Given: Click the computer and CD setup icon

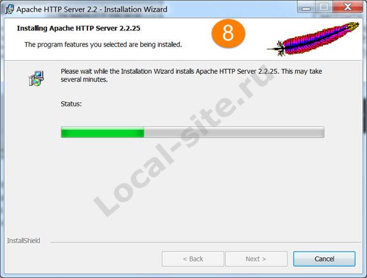Looking at the screenshot, I should [x=36, y=78].
